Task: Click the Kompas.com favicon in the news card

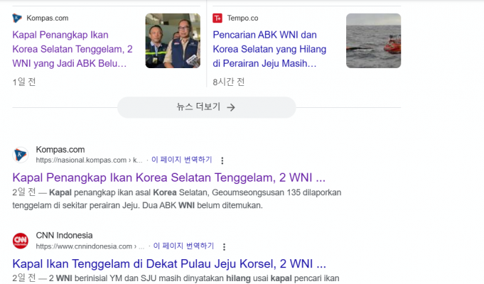Action: pos(17,18)
